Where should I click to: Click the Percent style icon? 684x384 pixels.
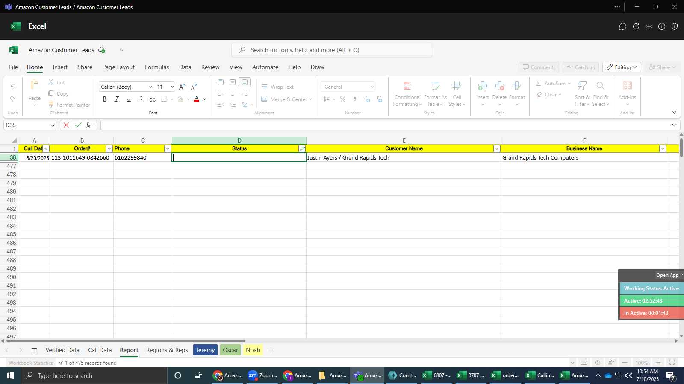(x=343, y=99)
